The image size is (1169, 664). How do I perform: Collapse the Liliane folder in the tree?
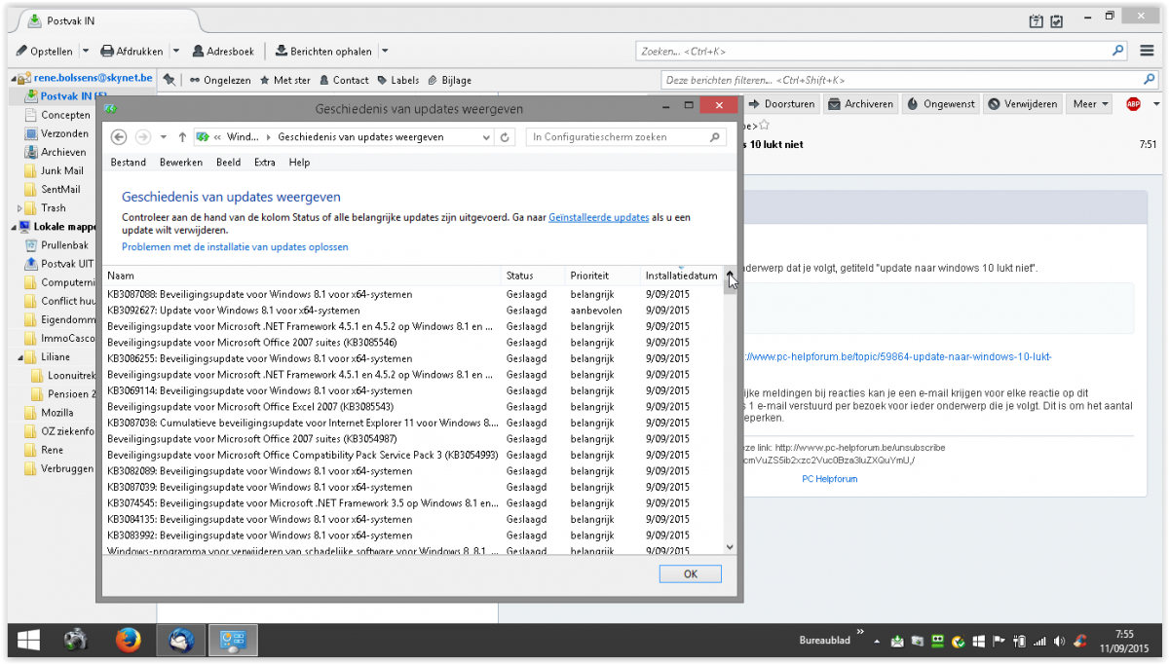(19, 357)
